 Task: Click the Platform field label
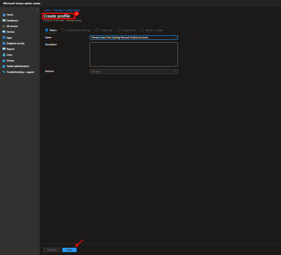pos(49,71)
